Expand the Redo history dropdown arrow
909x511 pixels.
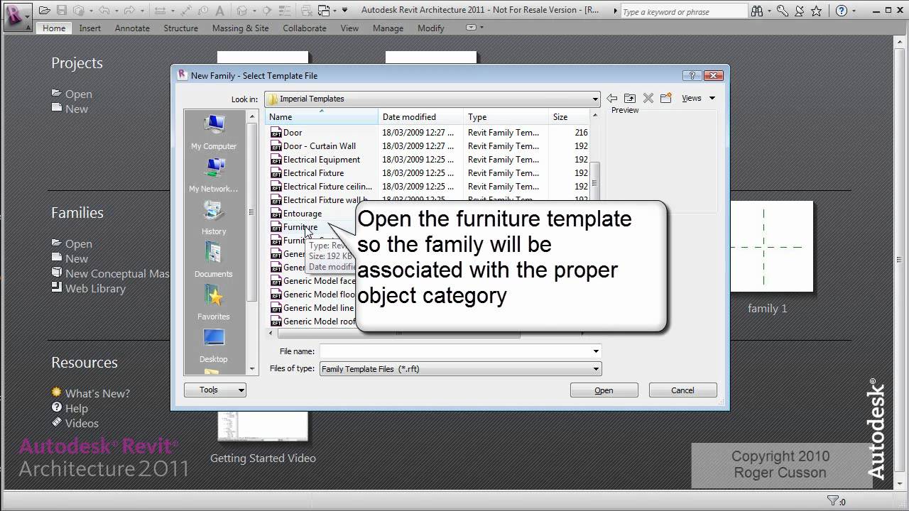pos(142,11)
